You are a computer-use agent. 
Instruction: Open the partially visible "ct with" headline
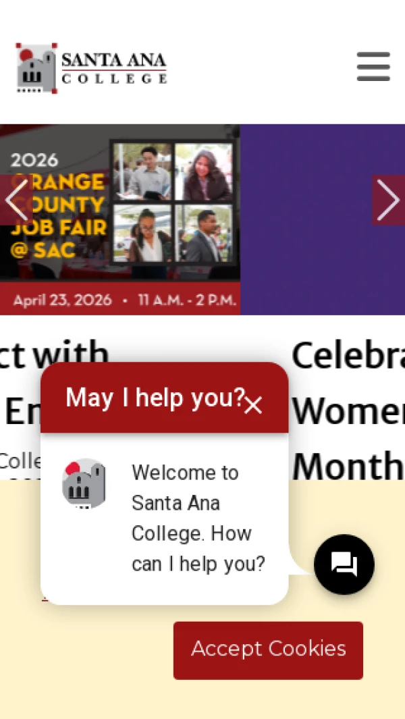(54, 355)
